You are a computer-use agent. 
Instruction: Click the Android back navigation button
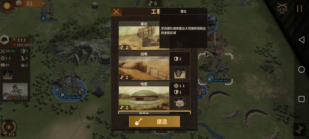pos(301,40)
